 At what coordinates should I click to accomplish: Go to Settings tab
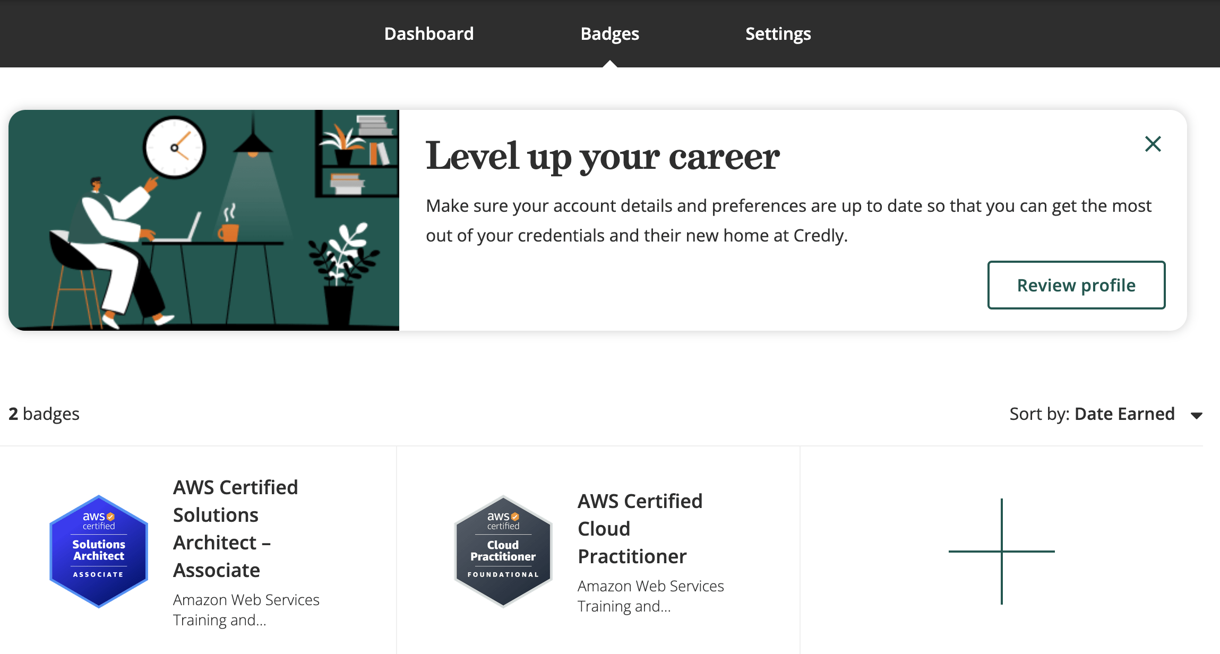(x=778, y=33)
